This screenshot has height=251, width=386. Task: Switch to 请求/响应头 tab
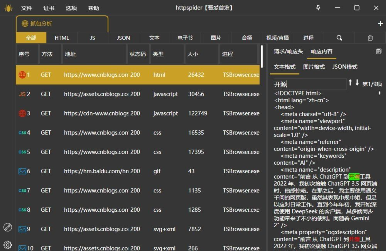point(289,51)
